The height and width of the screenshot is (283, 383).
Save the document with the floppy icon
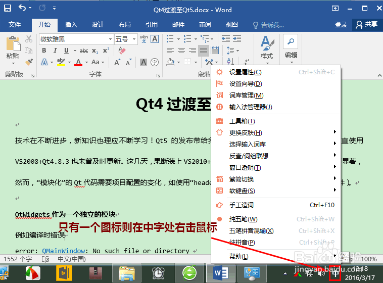coord(8,8)
